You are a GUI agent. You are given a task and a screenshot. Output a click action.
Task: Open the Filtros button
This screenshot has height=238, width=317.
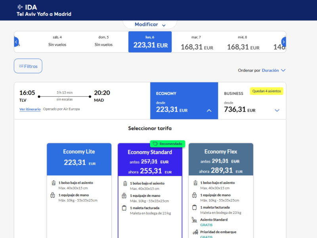[28, 66]
